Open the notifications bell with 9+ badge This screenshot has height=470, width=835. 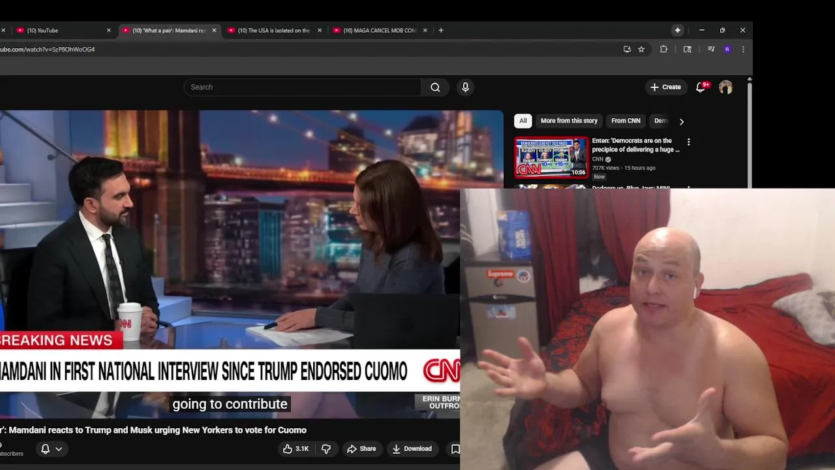(701, 87)
